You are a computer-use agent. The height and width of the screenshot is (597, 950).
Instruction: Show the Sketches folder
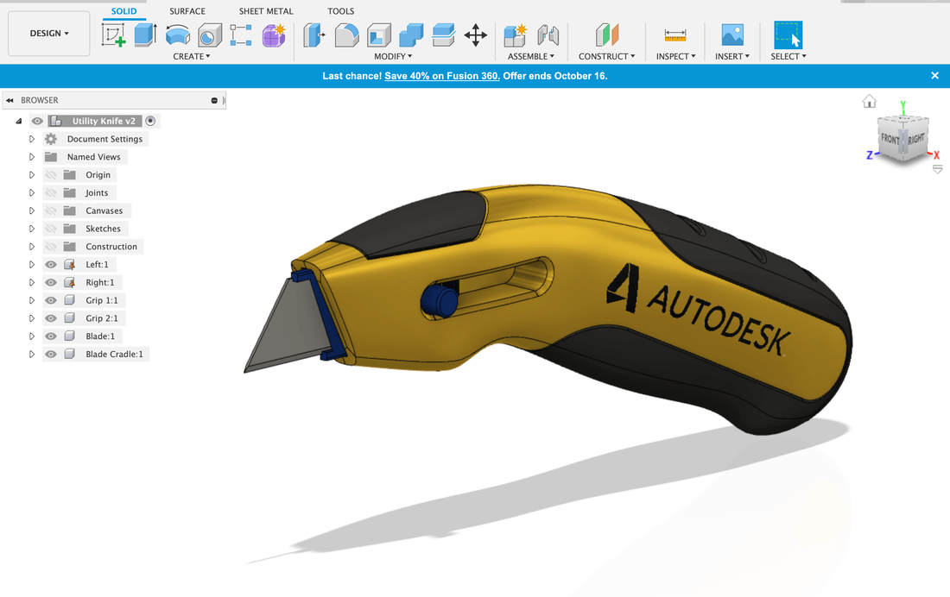pos(51,229)
